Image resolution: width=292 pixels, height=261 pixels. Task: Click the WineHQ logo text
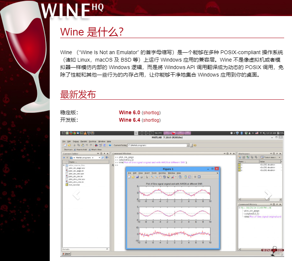pyautogui.click(x=72, y=10)
